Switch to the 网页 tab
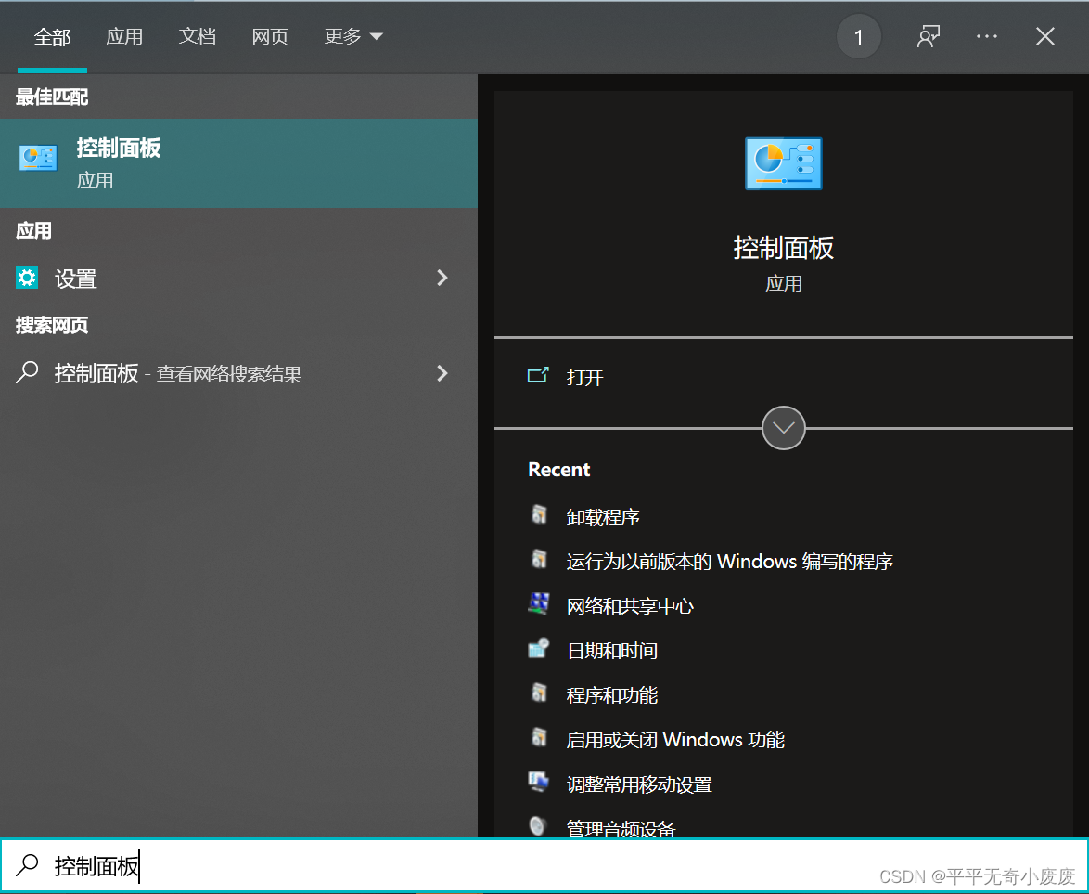1089x894 pixels. 270,36
